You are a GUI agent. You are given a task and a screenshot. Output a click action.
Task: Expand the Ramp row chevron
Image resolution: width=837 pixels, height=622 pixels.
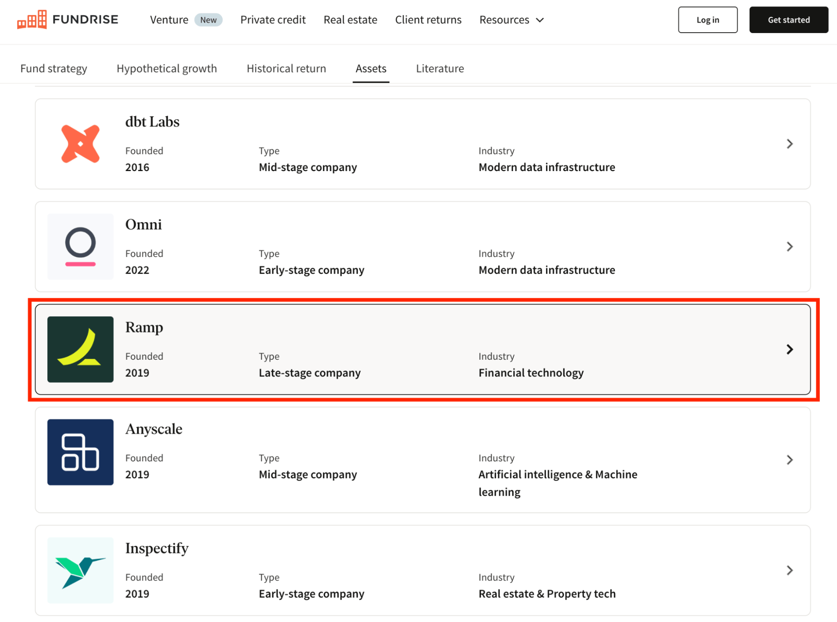[790, 349]
